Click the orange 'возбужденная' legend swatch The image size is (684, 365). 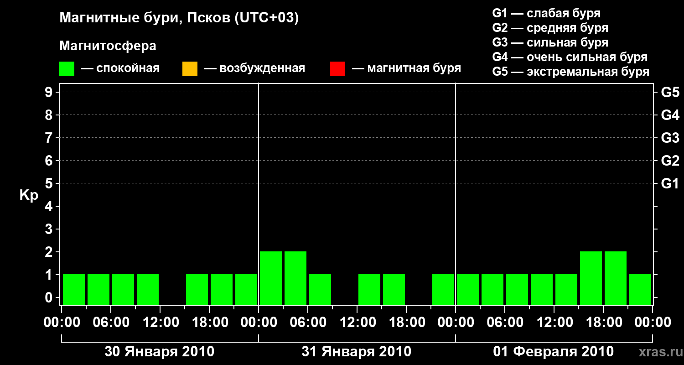click(190, 69)
